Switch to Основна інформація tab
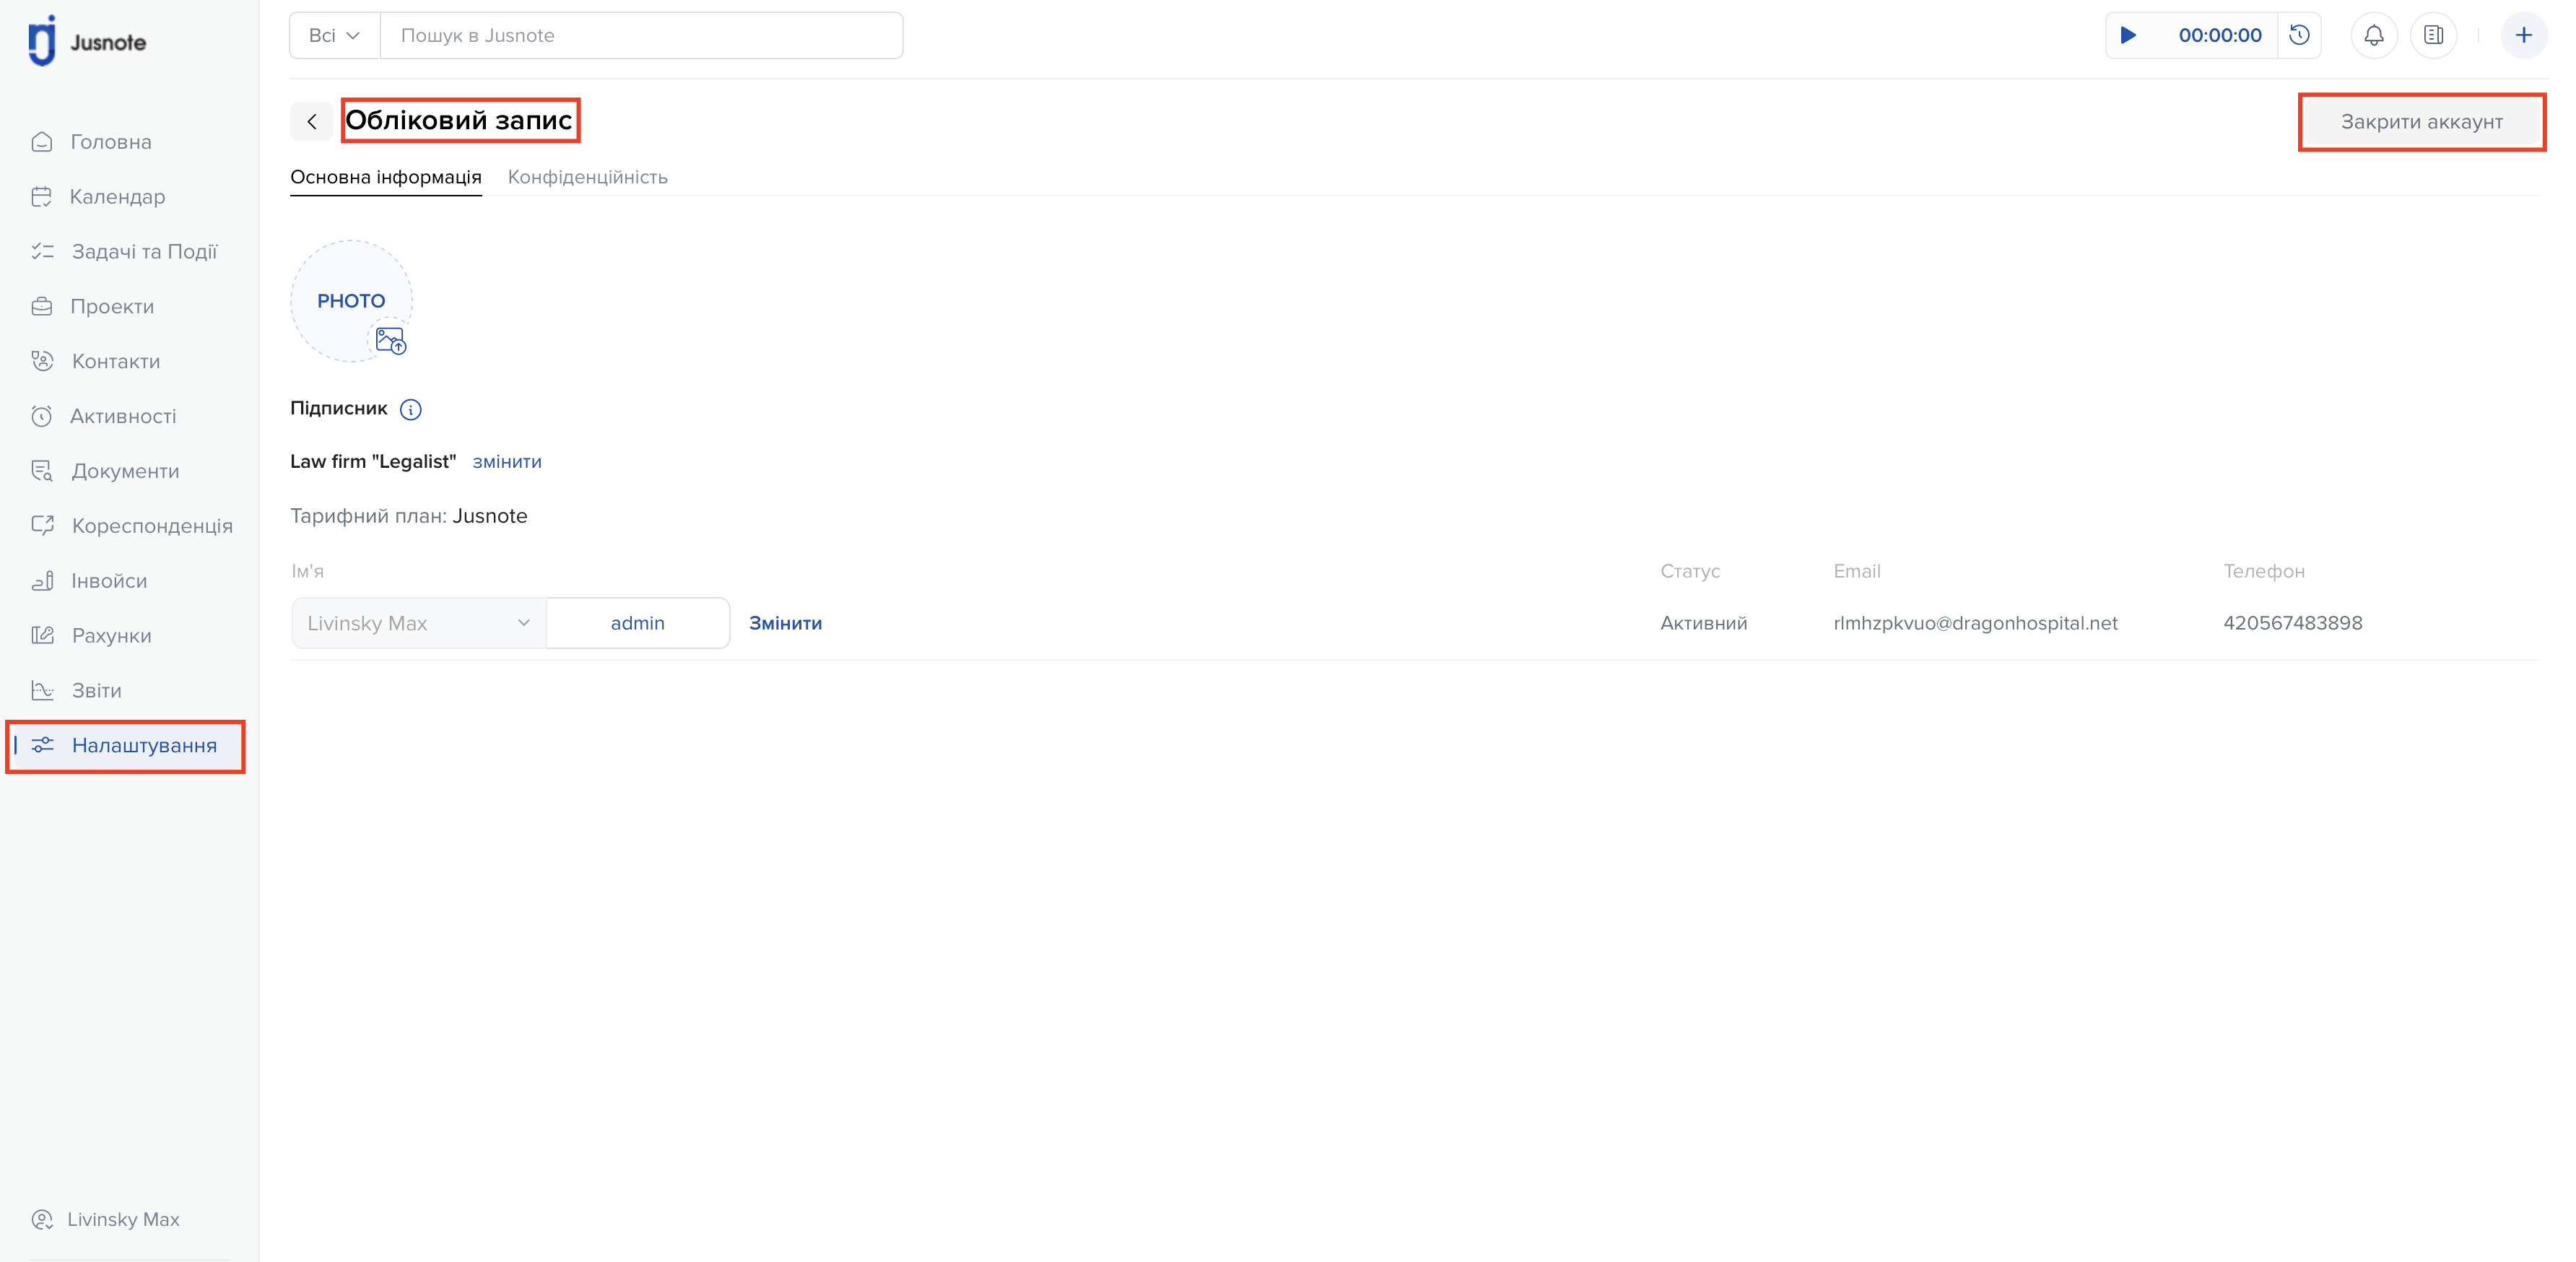 tap(386, 177)
